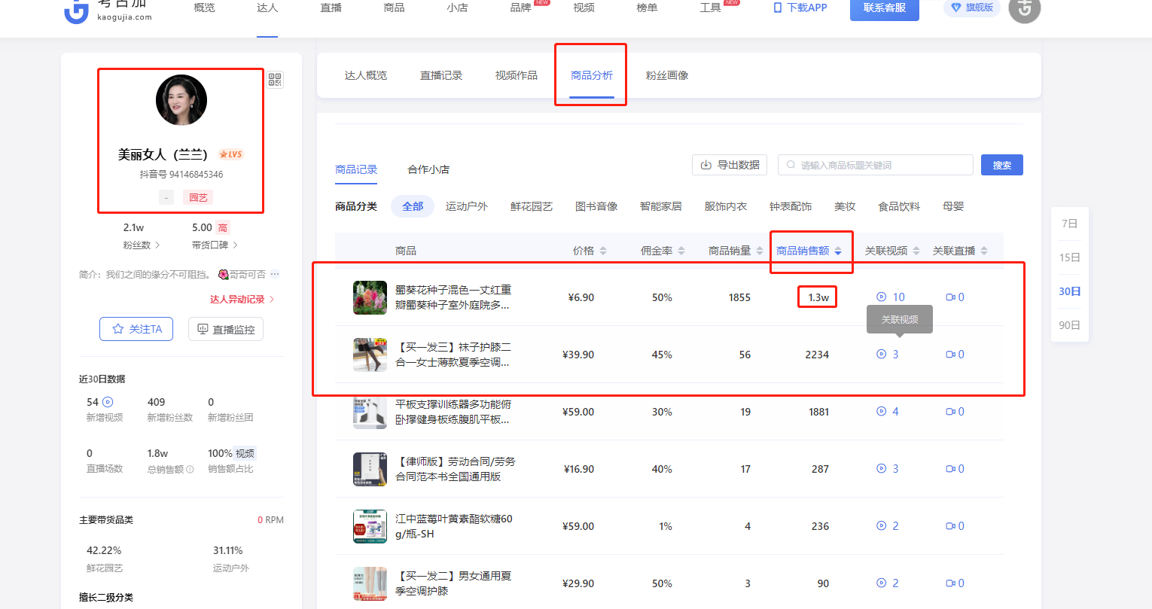Focus the 请输入商品标题关键词 search field
This screenshot has height=609, width=1152.
coord(875,165)
